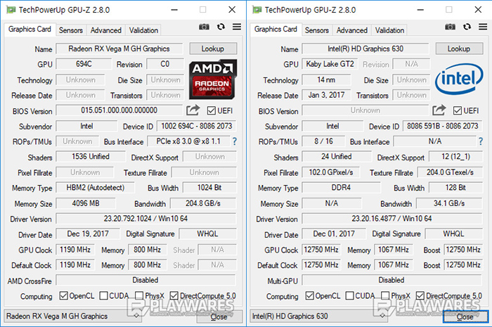The height and width of the screenshot is (327, 492).
Task: Switch to the Validation tab in the Intel window
Action: tap(389, 30)
